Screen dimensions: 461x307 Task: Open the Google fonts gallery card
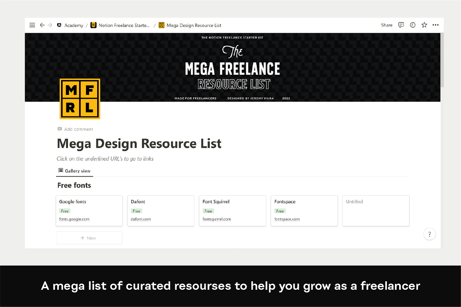click(89, 211)
